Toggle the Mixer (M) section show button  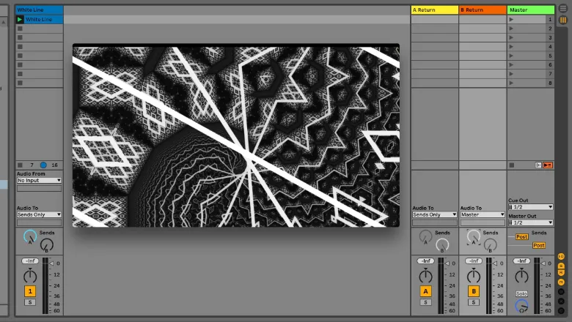point(561,282)
